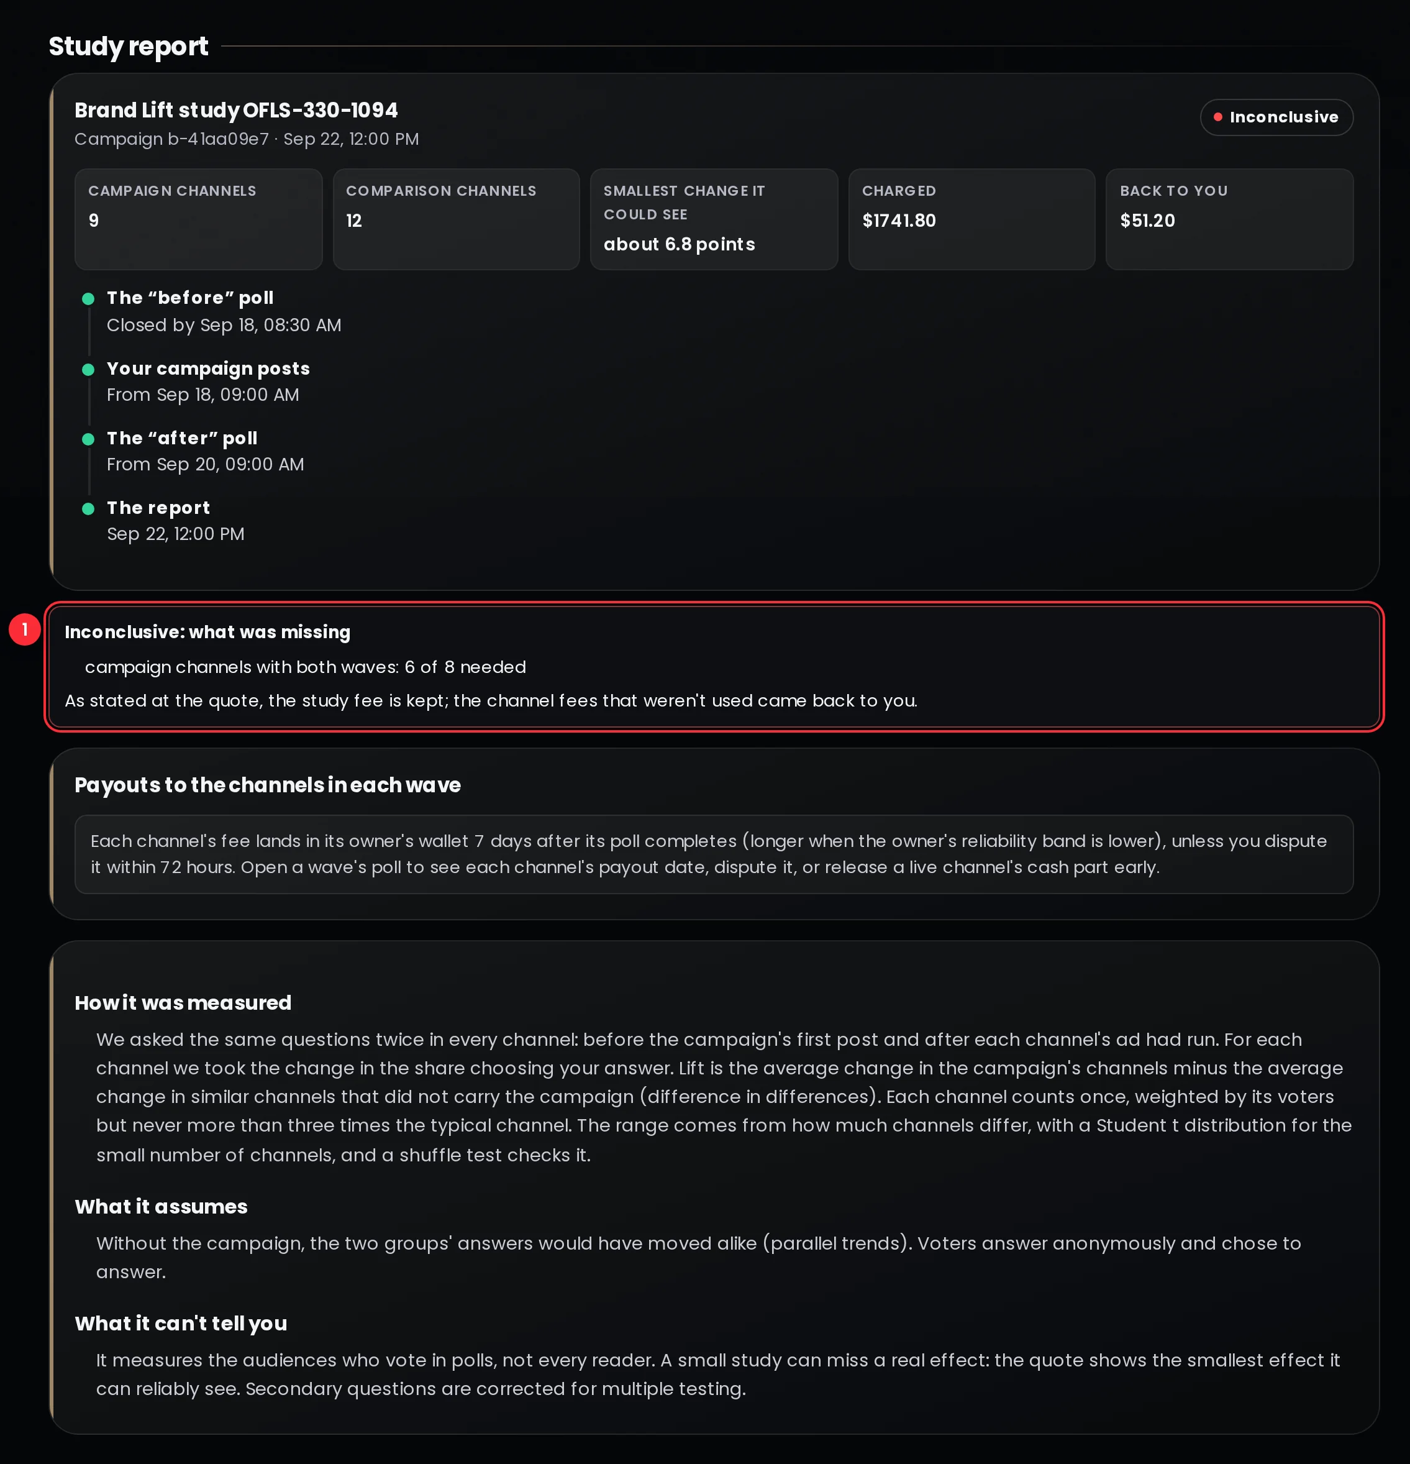Viewport: 1410px width, 1464px height.
Task: Click the green dot beside The "before" poll
Action: pos(88,299)
